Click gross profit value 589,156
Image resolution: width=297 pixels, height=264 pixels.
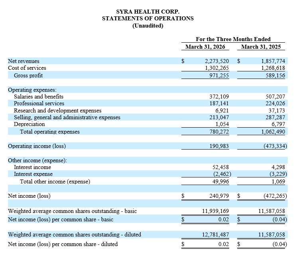coord(275,75)
